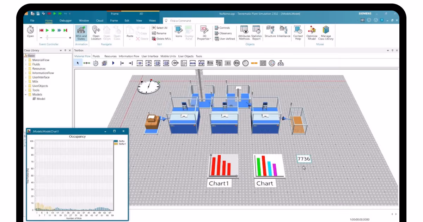Increase simulation speed with the plus button
This screenshot has height=222, width=423.
pyautogui.click(x=70, y=37)
